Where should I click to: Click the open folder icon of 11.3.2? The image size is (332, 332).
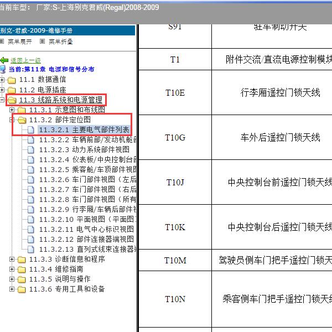(22, 120)
